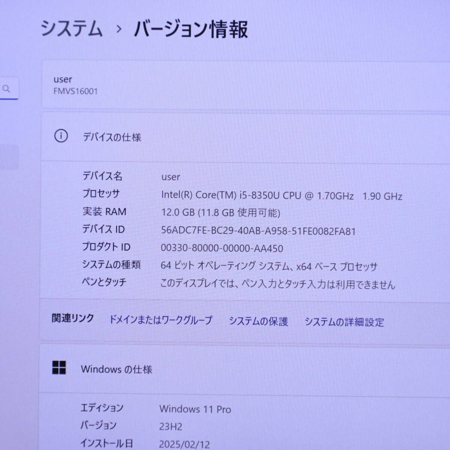Select the device ID value starting 56ADC7FE
The height and width of the screenshot is (450, 450).
(258, 231)
